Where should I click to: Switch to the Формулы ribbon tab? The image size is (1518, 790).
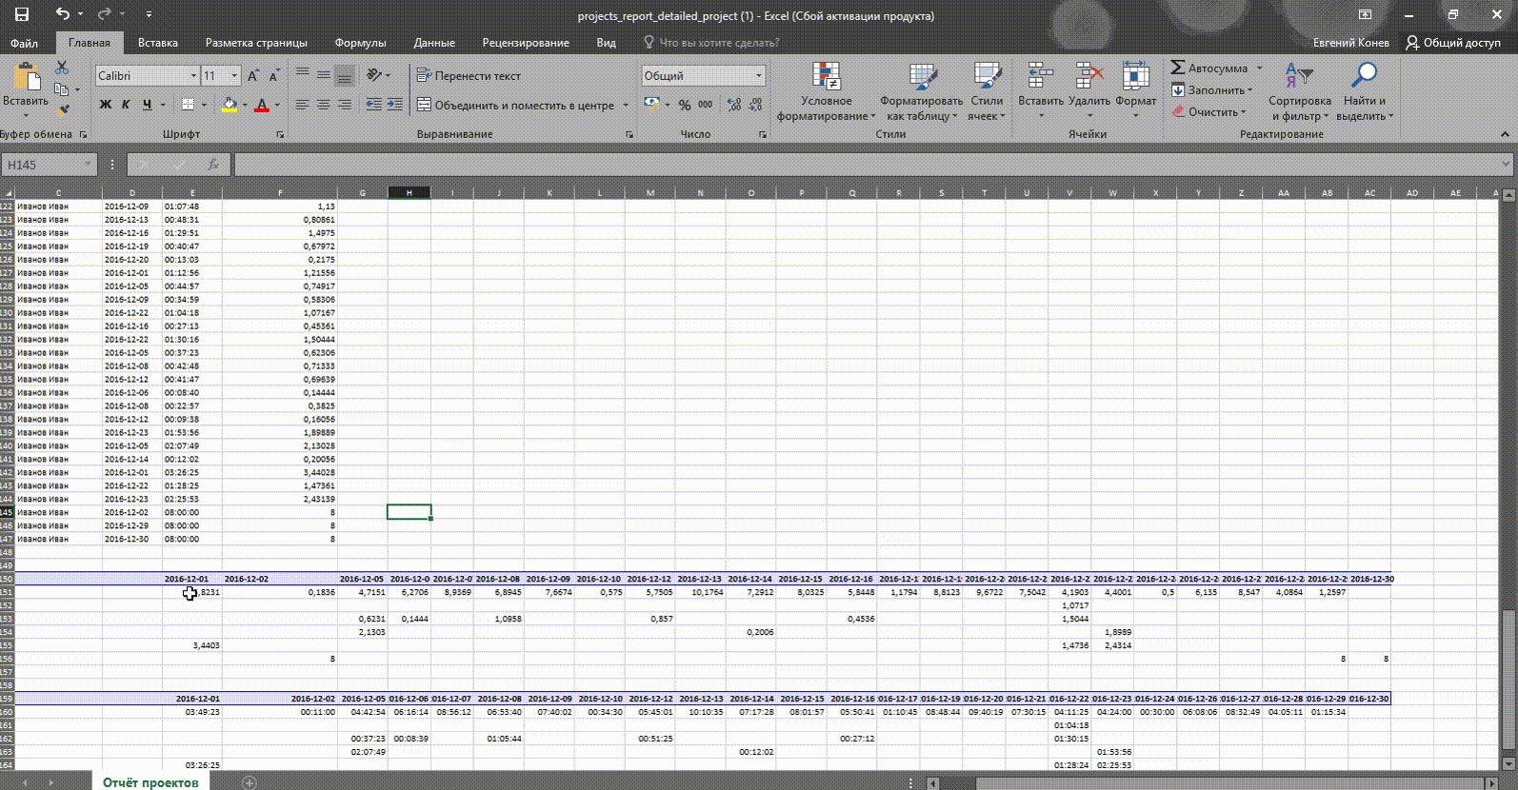(x=360, y=43)
